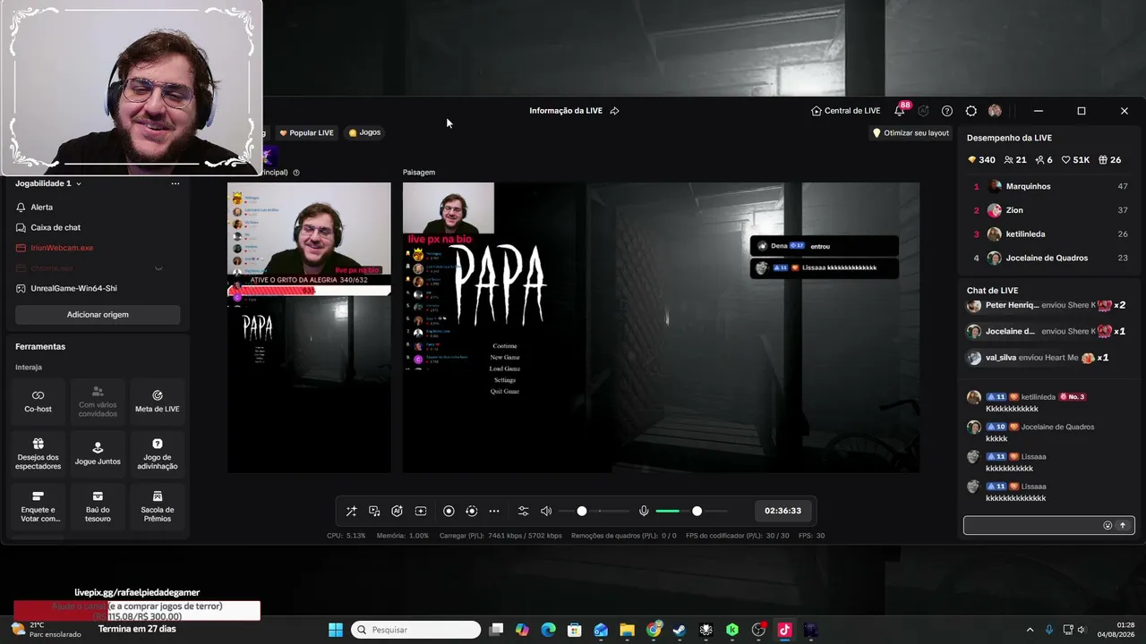Select the Caixa de chat source
Image resolution: width=1146 pixels, height=644 pixels.
(98, 228)
